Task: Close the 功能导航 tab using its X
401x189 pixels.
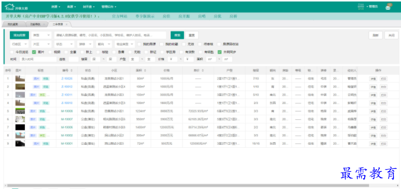Action: click(x=44, y=24)
